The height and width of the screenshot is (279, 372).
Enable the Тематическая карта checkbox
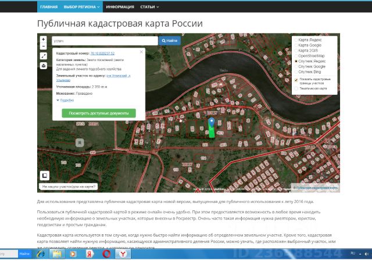coord(296,89)
